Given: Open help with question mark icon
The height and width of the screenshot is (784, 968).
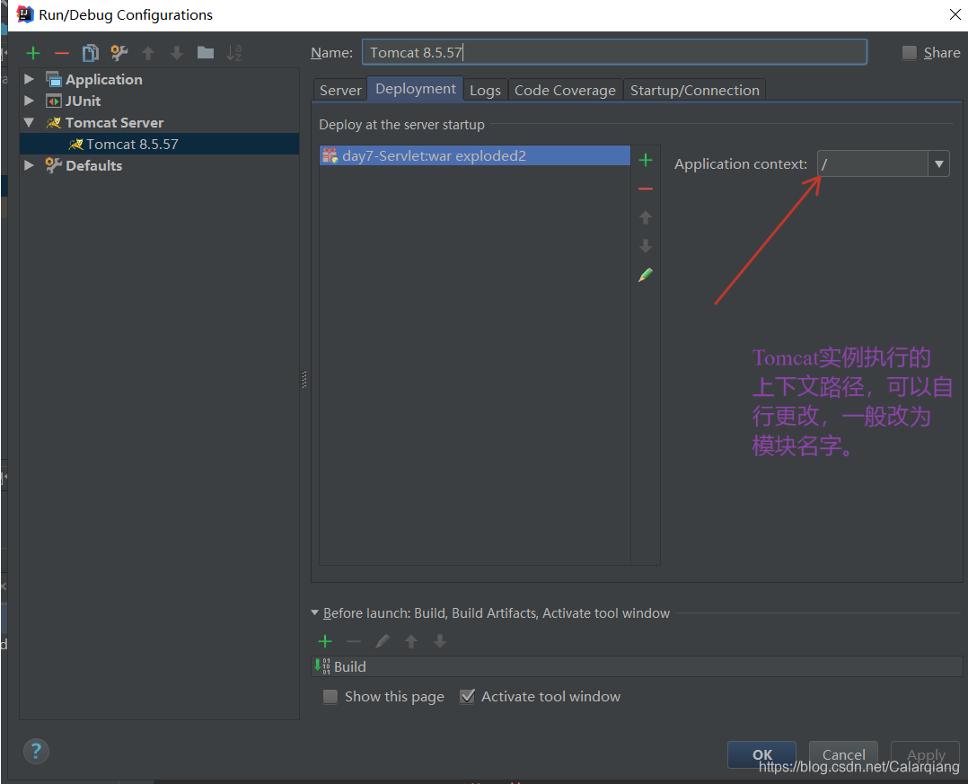Looking at the screenshot, I should [x=36, y=752].
